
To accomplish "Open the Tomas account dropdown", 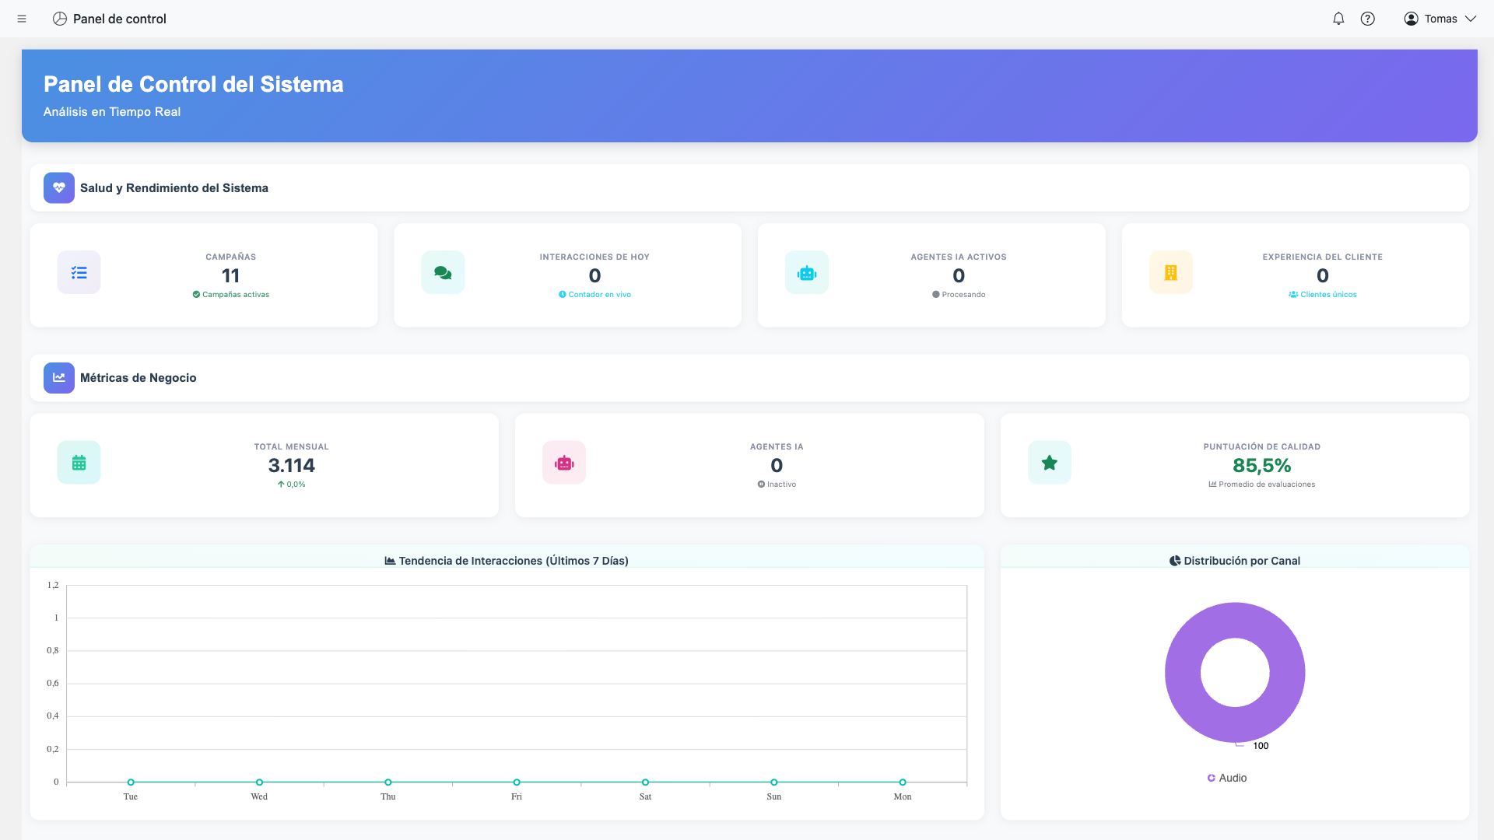I will [1440, 18].
